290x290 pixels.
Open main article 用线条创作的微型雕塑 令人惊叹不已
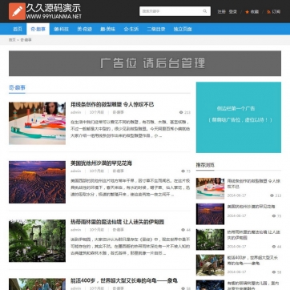pyautogui.click(x=112, y=104)
